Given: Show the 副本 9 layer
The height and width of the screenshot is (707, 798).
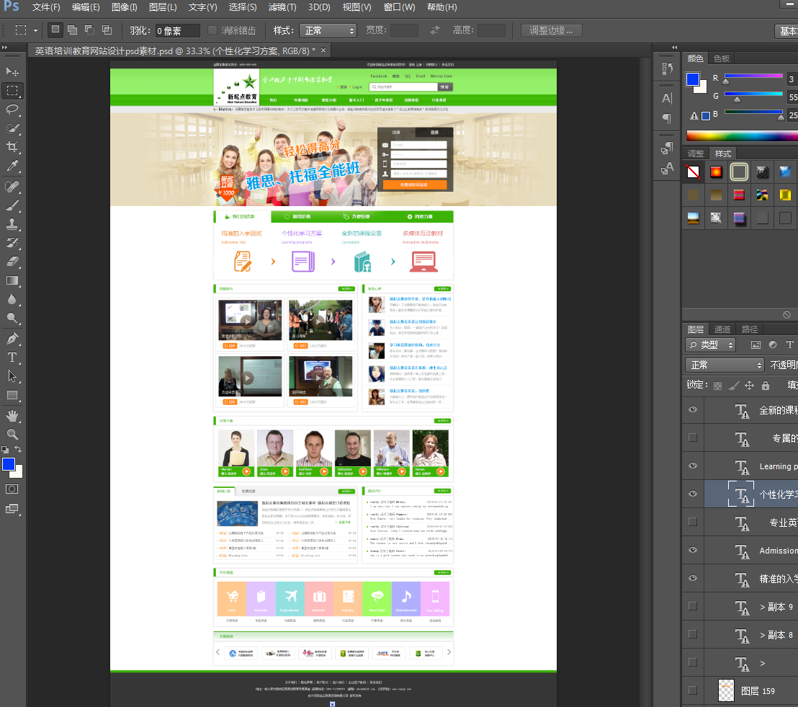Looking at the screenshot, I should click(693, 606).
